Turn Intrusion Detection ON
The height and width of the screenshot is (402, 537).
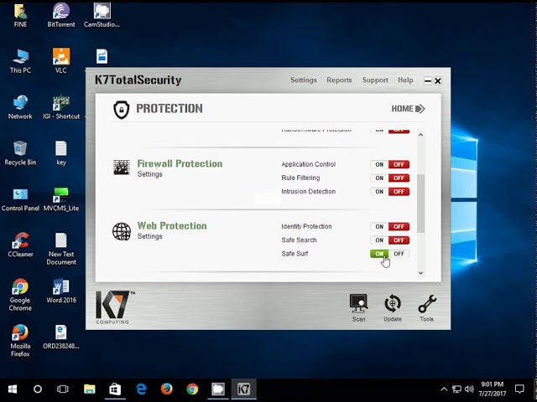pyautogui.click(x=379, y=192)
